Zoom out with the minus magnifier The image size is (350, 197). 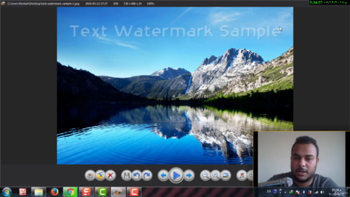point(205,175)
